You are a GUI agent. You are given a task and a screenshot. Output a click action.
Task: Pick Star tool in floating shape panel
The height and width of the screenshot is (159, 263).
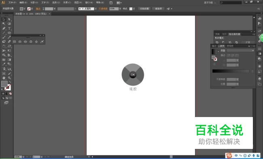(36, 42)
